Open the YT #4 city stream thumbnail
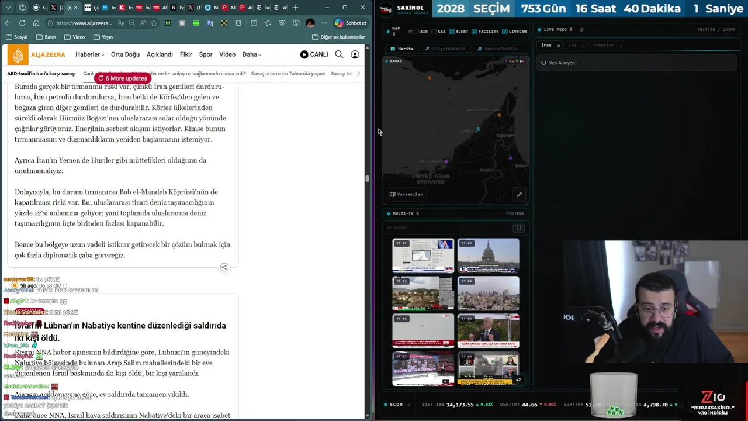748x421 pixels. [x=488, y=294]
